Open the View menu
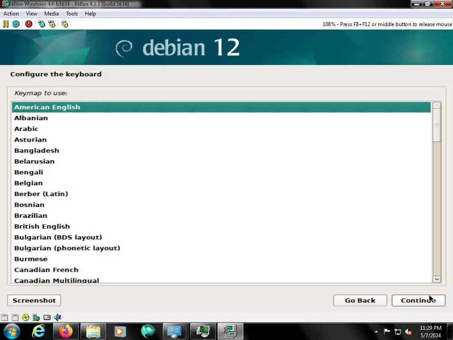 coord(31,14)
